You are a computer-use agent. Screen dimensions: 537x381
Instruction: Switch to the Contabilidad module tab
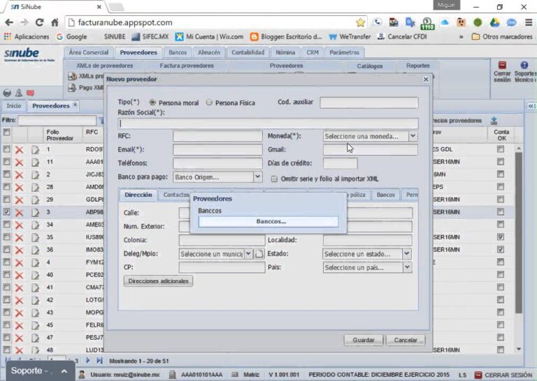pos(248,52)
